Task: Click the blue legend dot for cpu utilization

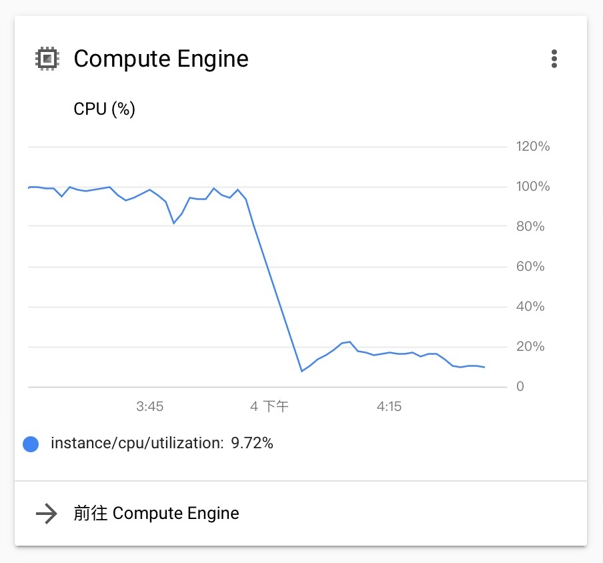Action: coord(31,444)
